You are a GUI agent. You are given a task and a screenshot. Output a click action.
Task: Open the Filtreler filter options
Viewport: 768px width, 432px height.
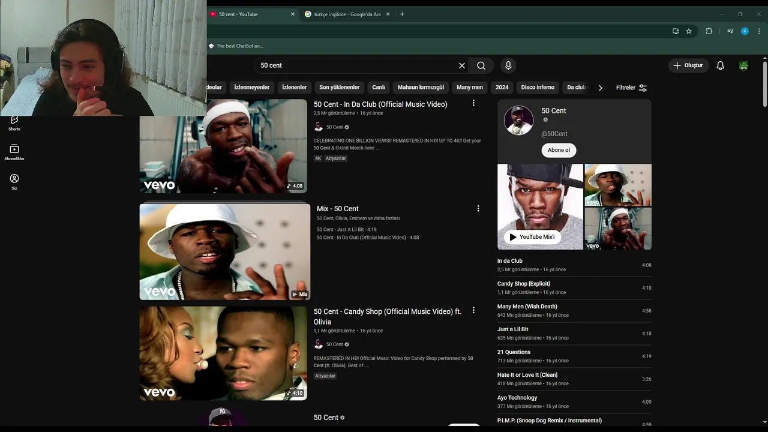click(x=631, y=88)
